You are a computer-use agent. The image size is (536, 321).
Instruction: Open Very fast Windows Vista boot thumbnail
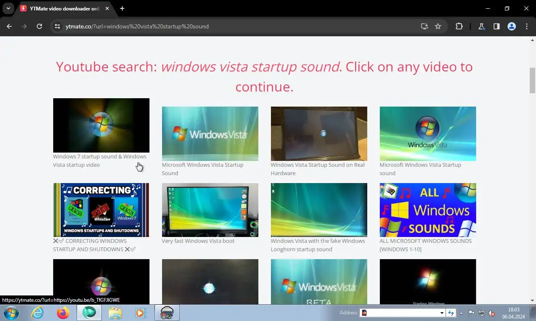(210, 210)
